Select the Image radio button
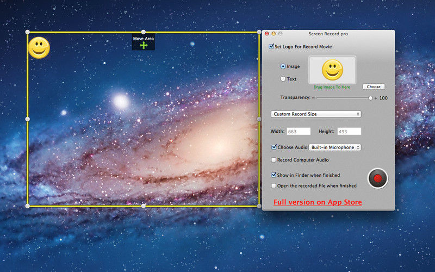This screenshot has width=435, height=272. [283, 66]
